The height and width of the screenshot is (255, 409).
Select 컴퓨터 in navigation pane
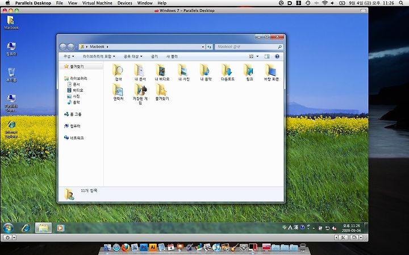(x=75, y=126)
